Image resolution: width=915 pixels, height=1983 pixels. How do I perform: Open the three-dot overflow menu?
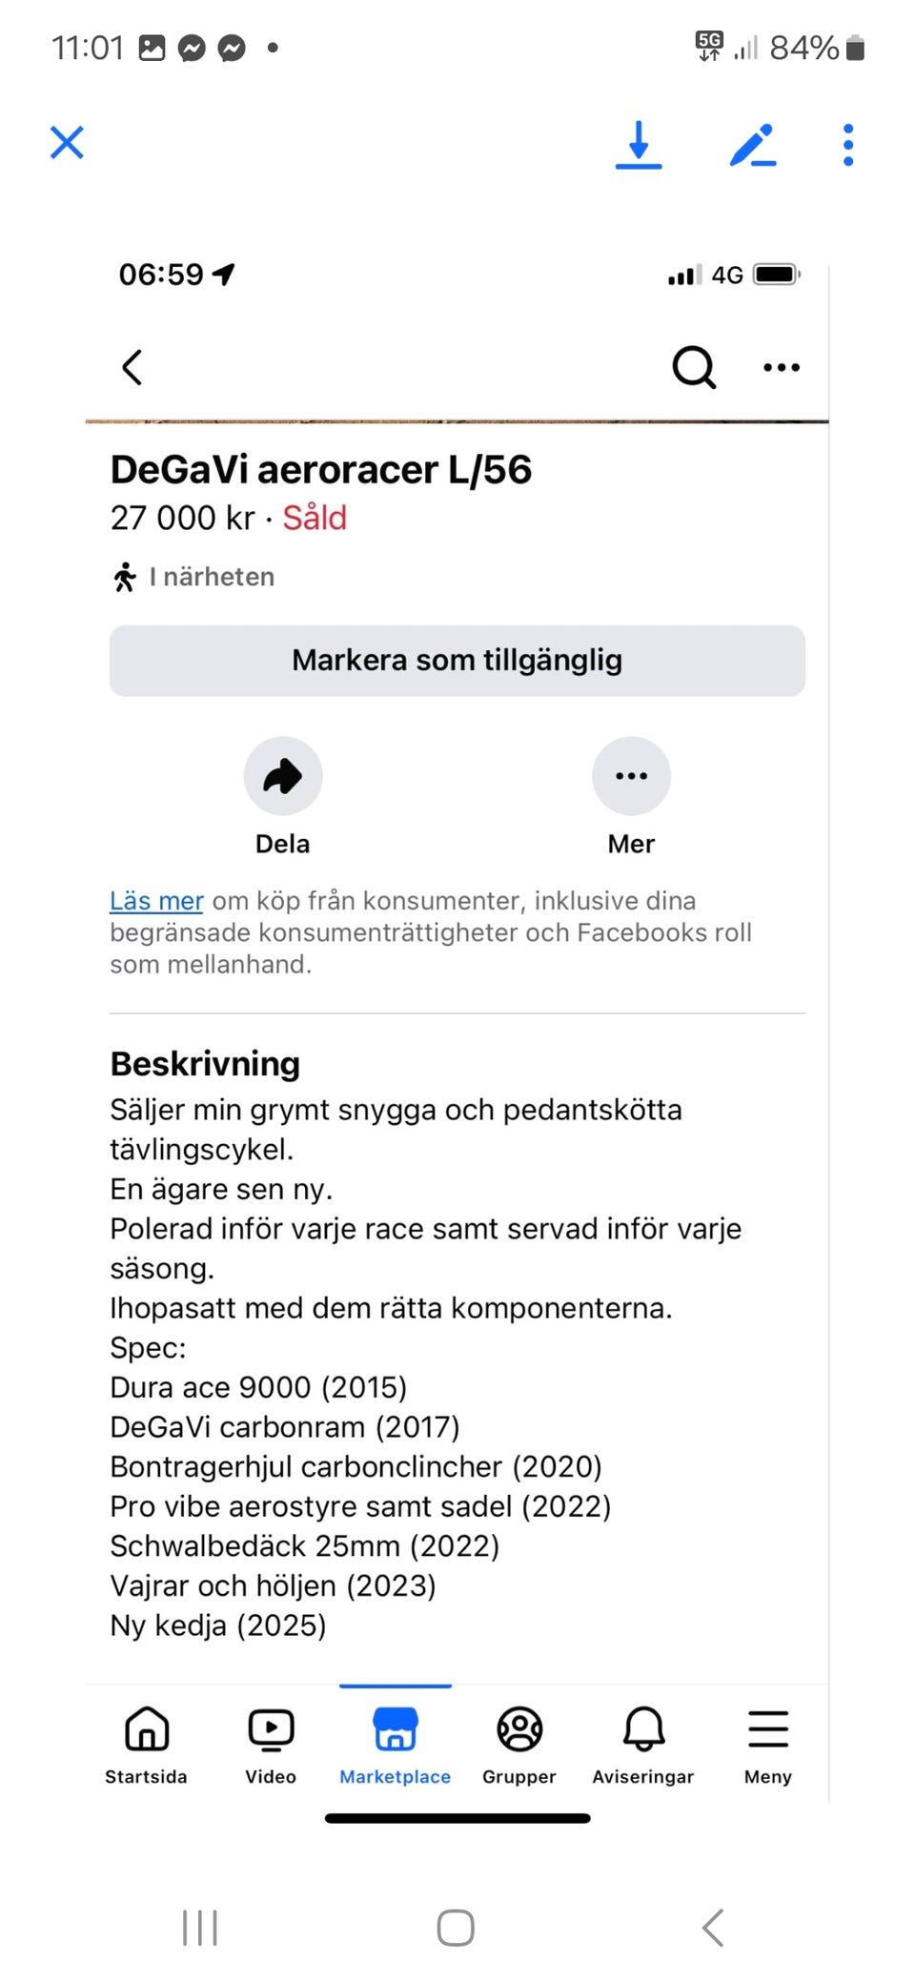(x=847, y=145)
